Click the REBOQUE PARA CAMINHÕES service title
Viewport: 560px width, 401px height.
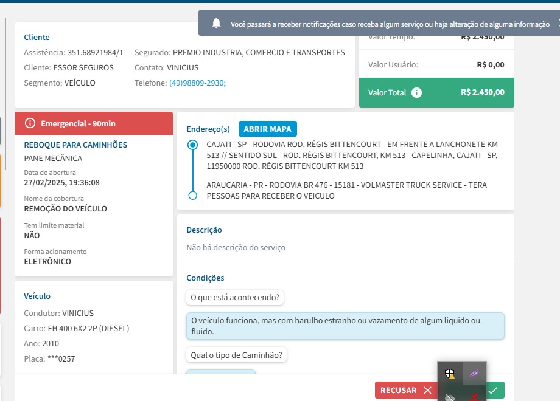coord(75,145)
